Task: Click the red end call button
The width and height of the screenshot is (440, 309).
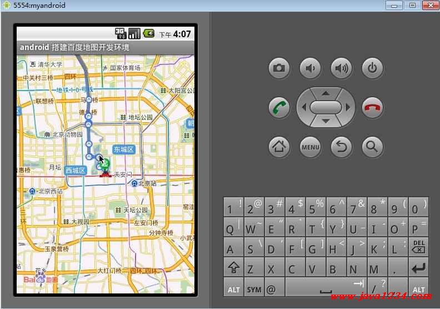Action: [x=372, y=107]
